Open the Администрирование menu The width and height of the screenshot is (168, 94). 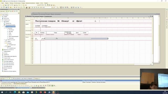30,3
